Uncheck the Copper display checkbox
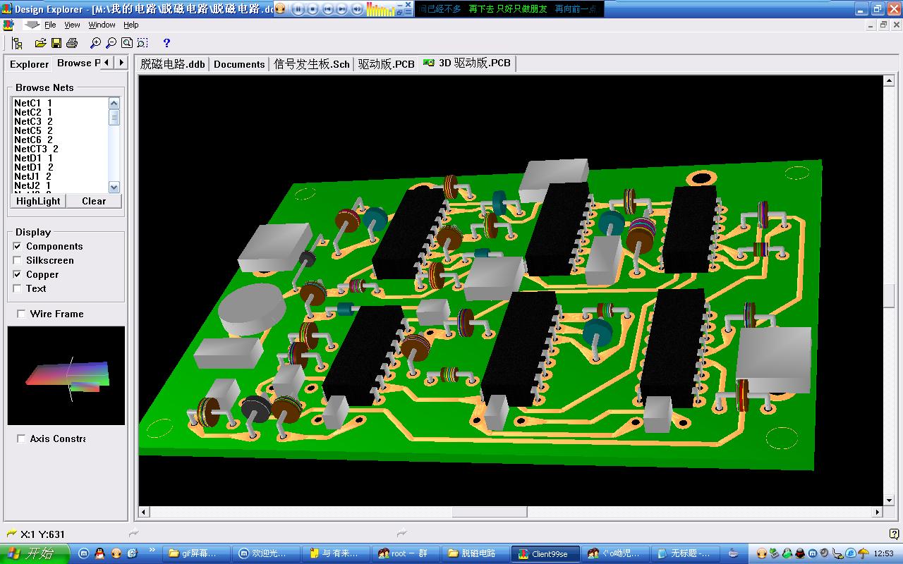This screenshot has height=564, width=903. tap(18, 274)
